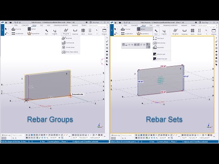Click Single bar tool in left window
Image resolution: width=219 pixels, height=164 pixels.
(75, 31)
